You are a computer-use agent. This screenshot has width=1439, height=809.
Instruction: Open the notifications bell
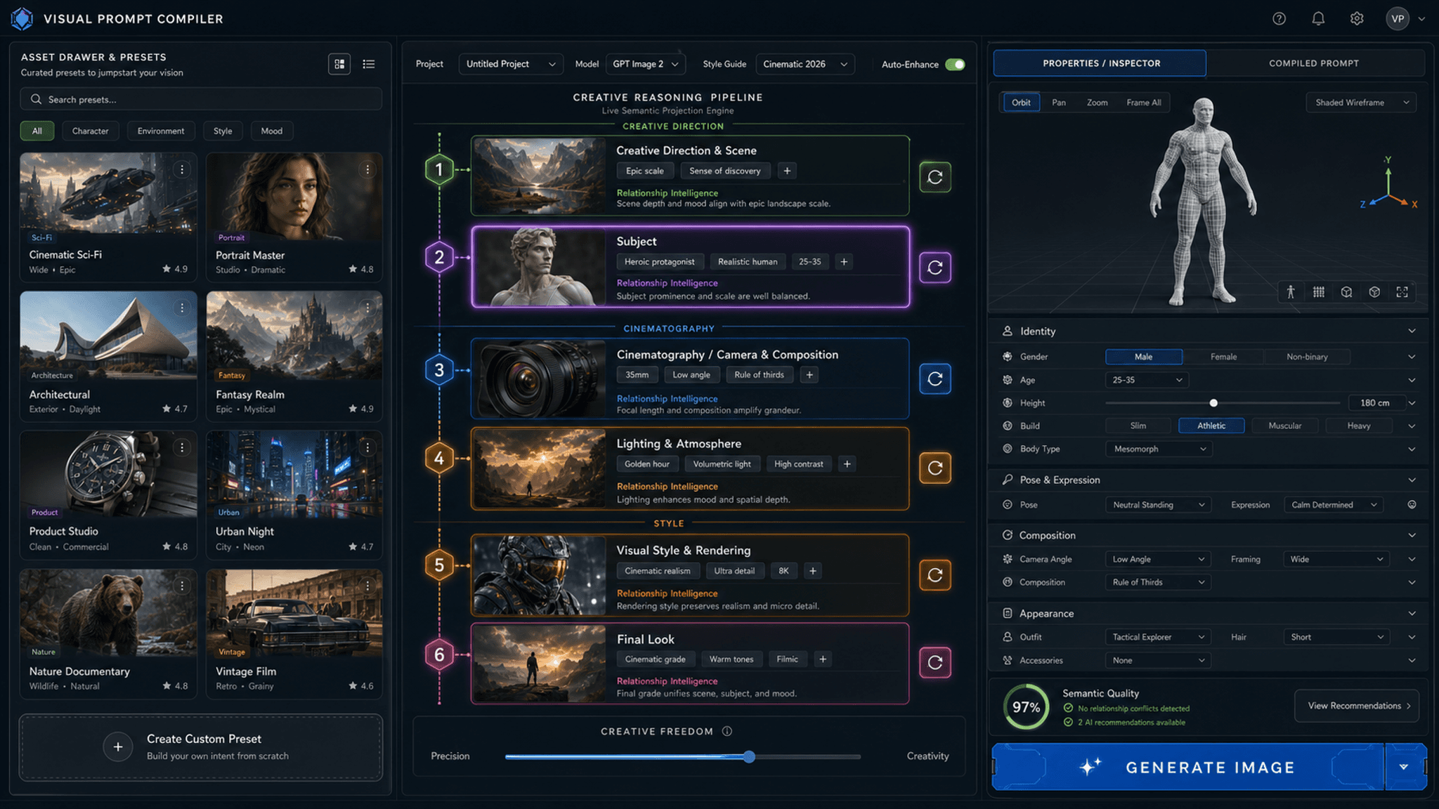pos(1318,19)
